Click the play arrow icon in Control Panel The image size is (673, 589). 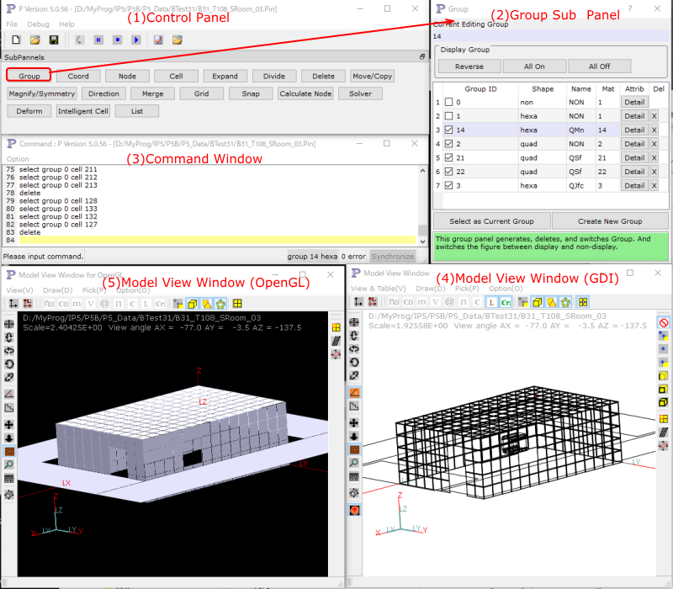tap(135, 40)
